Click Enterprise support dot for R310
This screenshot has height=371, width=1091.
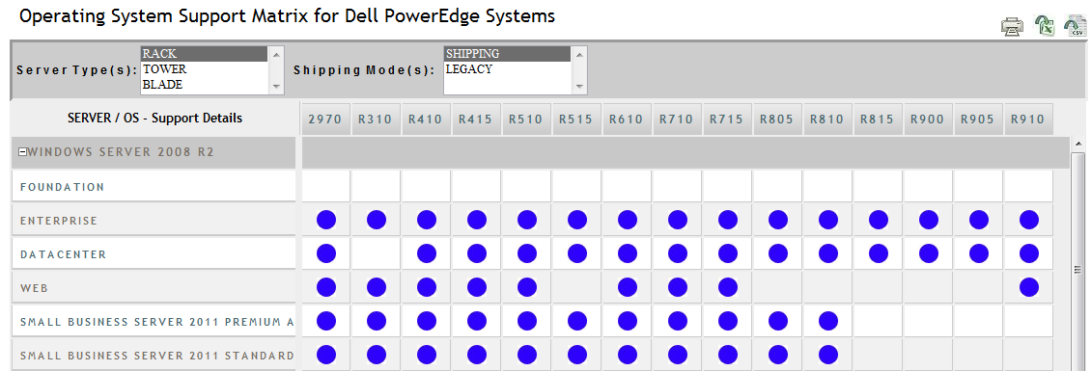pyautogui.click(x=377, y=221)
